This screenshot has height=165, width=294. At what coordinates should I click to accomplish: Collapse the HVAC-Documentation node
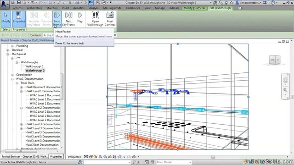tap(12, 79)
